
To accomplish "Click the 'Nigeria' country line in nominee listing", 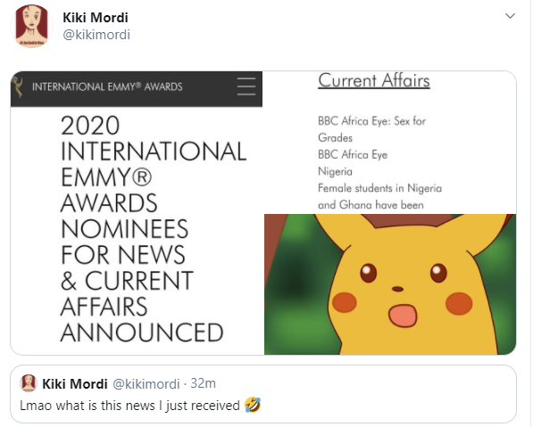I will 335,171.
